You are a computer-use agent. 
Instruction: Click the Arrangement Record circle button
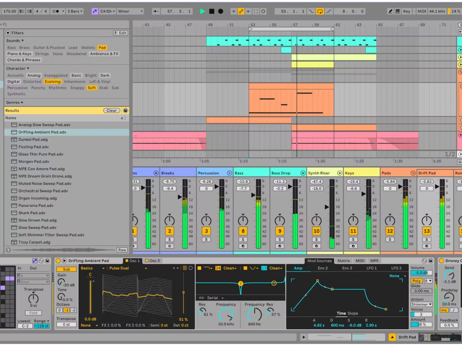221,12
